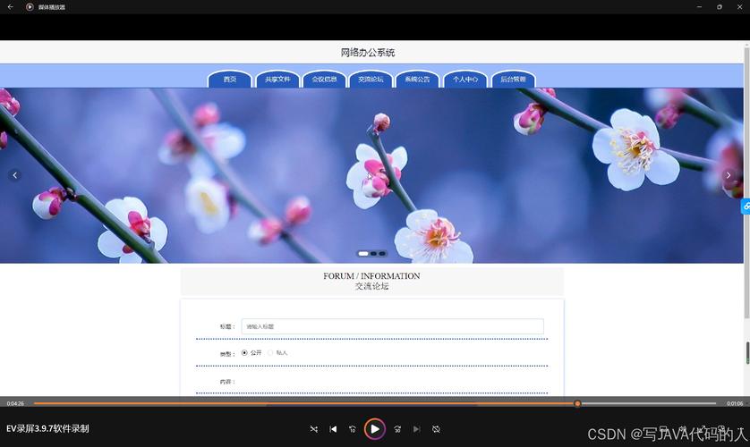This screenshot has height=447, width=750.
Task: Select the first carousel indicator dot
Action: pyautogui.click(x=363, y=254)
